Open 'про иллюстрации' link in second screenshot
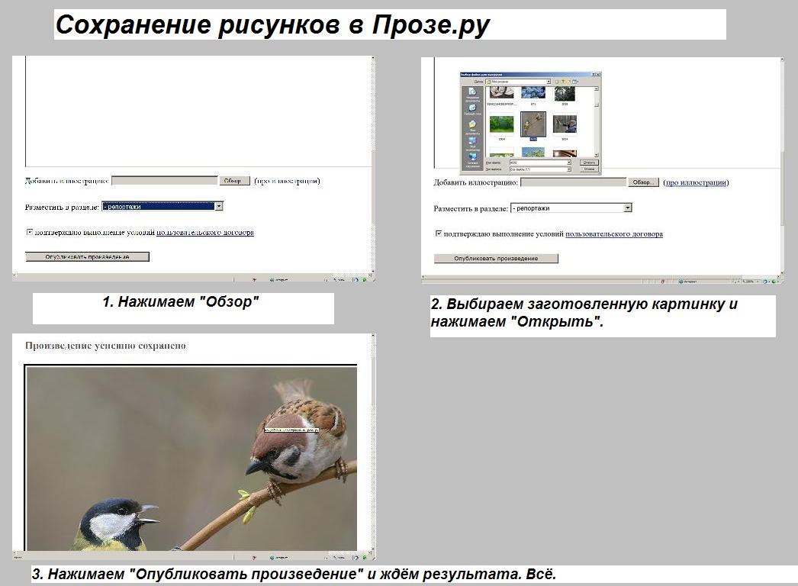The image size is (798, 586). [x=696, y=182]
